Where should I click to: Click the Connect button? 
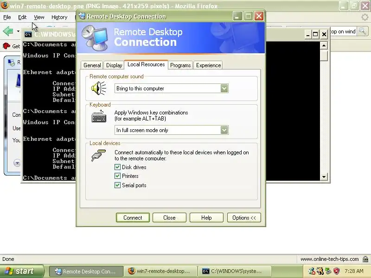[x=133, y=217]
